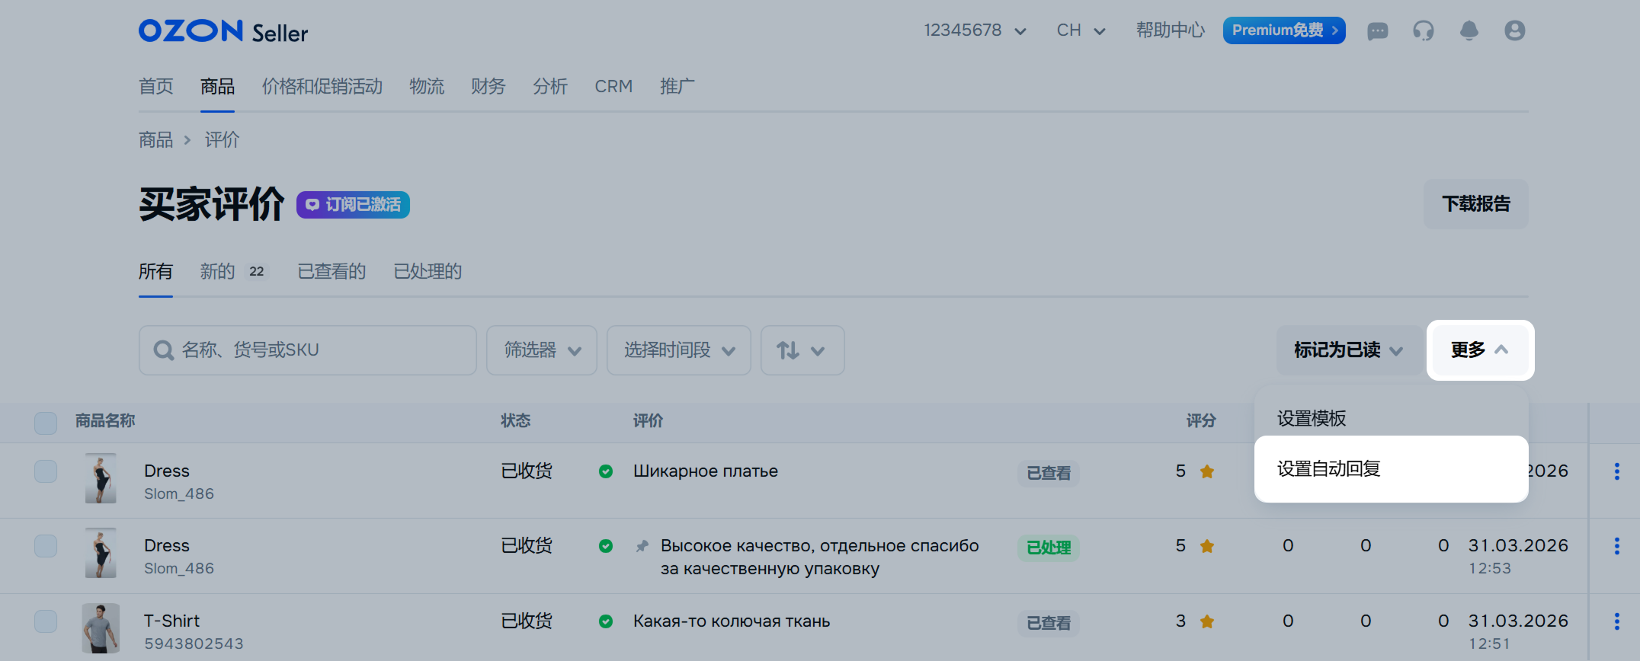Click the OZON Seller logo

(x=223, y=31)
